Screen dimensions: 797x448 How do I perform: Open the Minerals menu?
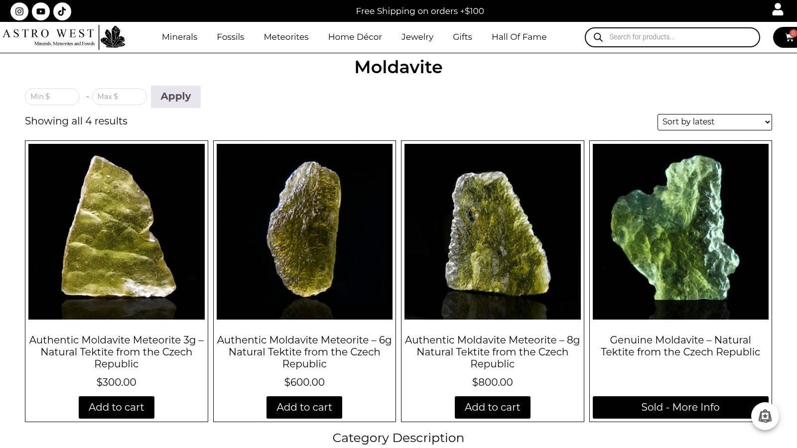coord(179,37)
